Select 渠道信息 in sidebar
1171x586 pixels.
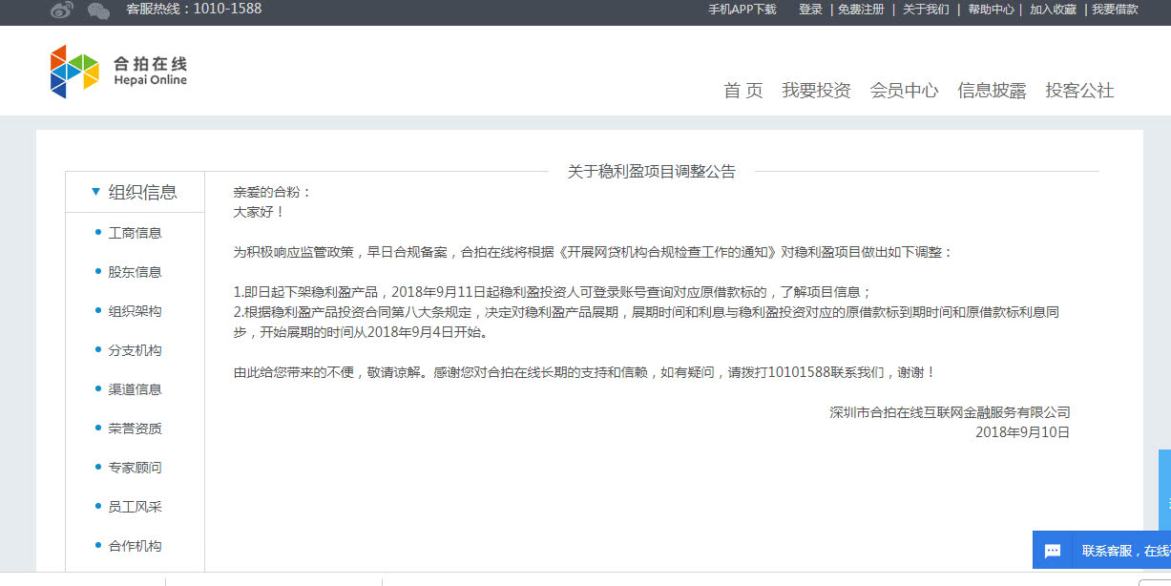135,389
